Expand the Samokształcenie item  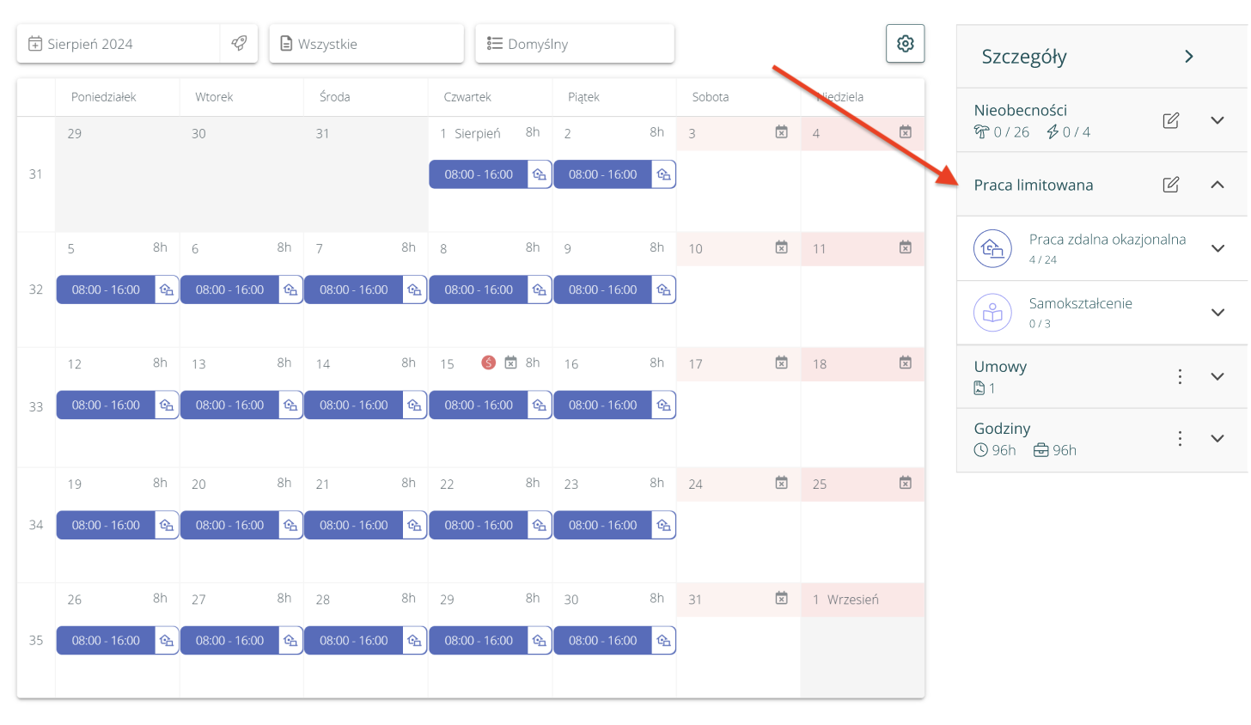pos(1217,312)
